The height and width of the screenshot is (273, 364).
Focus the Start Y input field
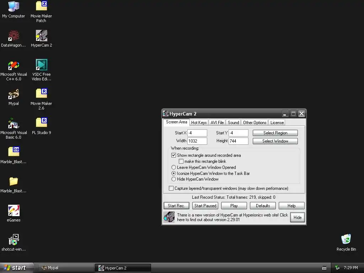[x=239, y=133]
